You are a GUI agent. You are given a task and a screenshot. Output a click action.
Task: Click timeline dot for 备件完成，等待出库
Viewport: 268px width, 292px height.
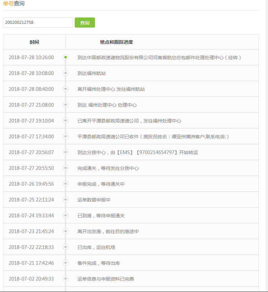pyautogui.click(x=66, y=263)
